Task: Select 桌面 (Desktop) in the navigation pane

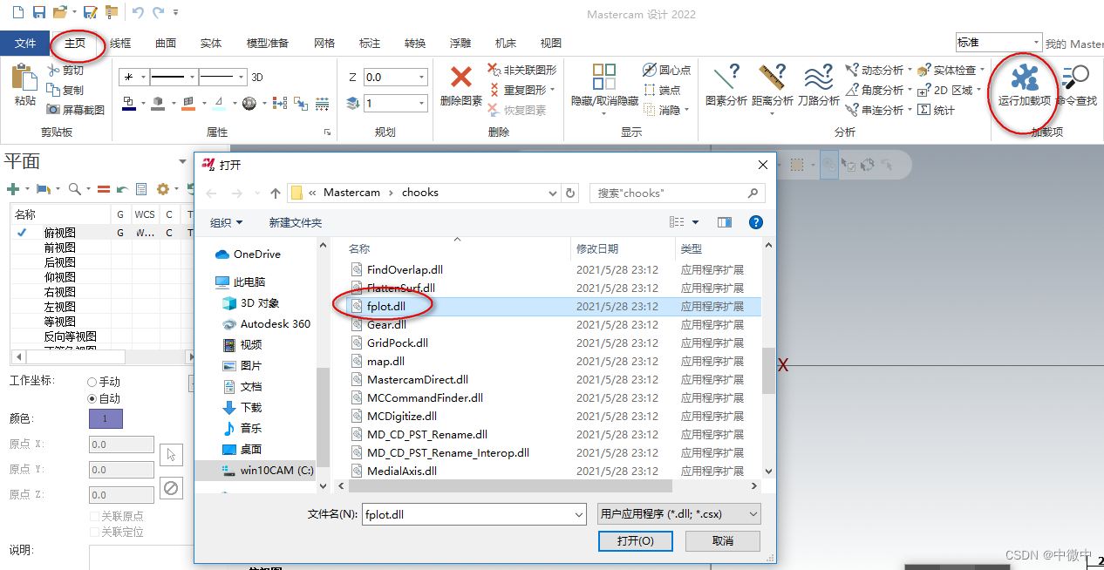Action: [251, 449]
